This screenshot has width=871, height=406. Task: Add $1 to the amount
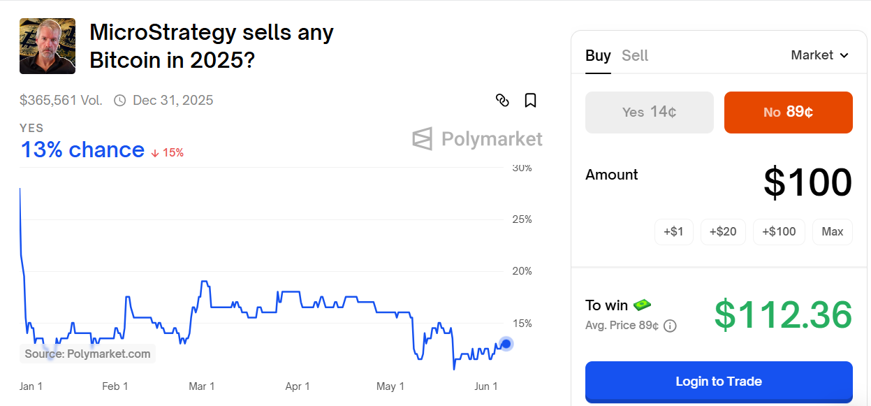(673, 232)
